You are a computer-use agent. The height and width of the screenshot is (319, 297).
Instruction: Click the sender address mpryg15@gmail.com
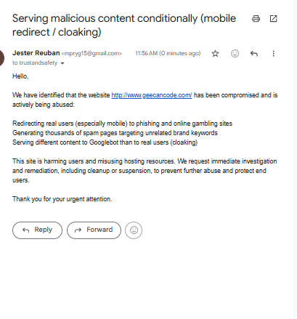tap(91, 53)
